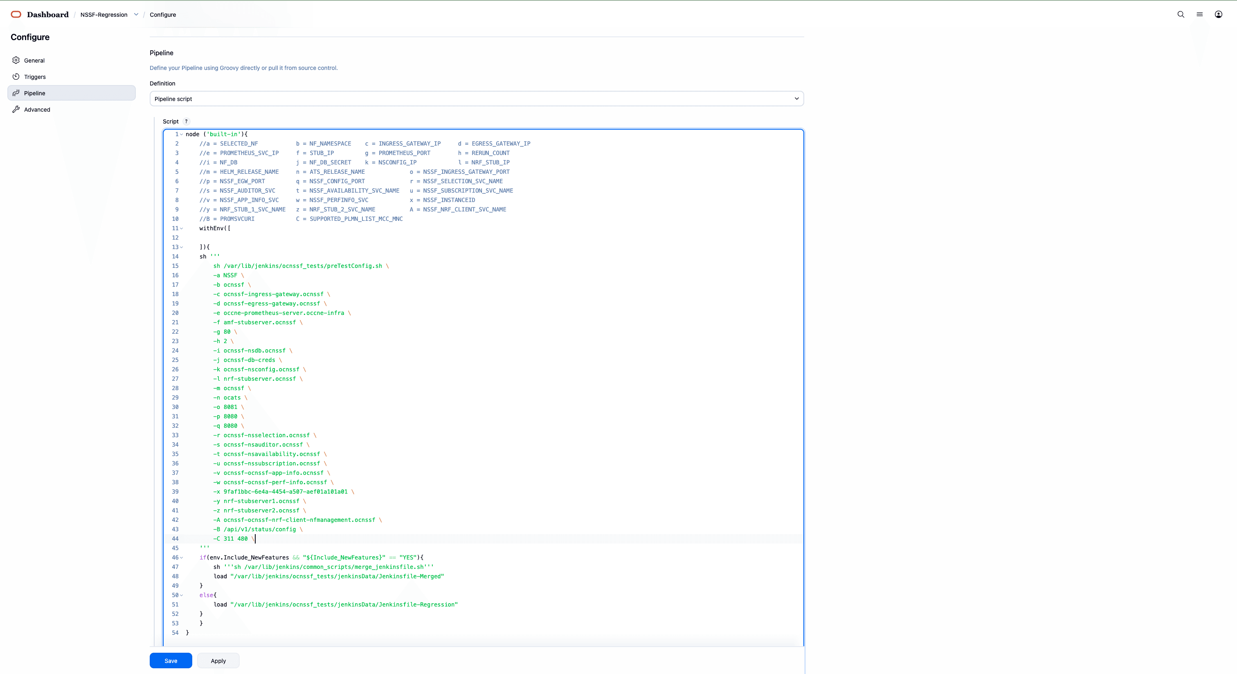Click '-c ocnssf-ingress-gateway.ocnssf' line

(268, 294)
